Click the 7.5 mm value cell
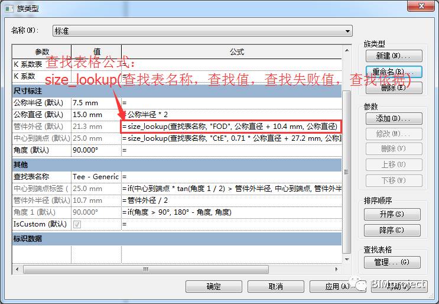The image size is (439, 304). pyautogui.click(x=96, y=103)
